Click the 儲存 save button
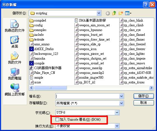 pyautogui.click(x=144, y=96)
